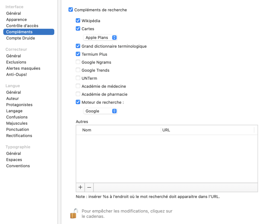Click the padlock icon to prevent changes

74,213
